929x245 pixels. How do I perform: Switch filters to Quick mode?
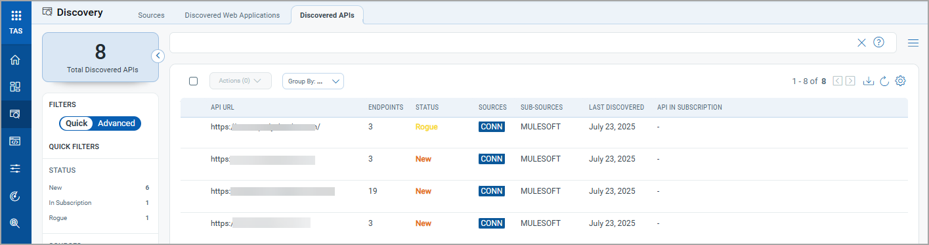(x=77, y=123)
